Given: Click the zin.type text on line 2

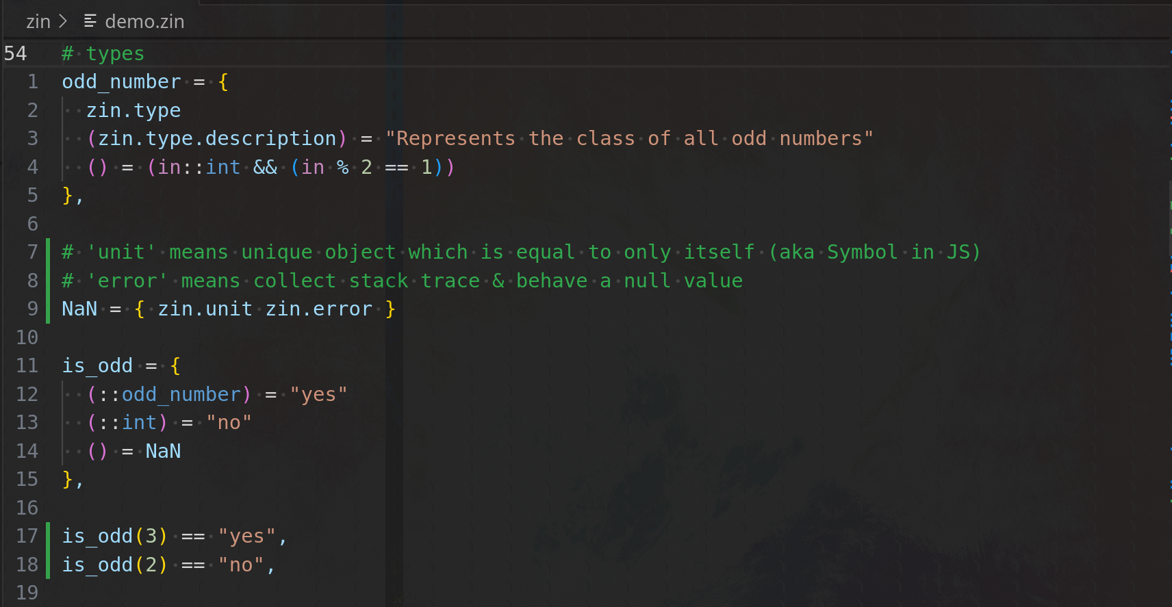Looking at the screenshot, I should click(133, 110).
